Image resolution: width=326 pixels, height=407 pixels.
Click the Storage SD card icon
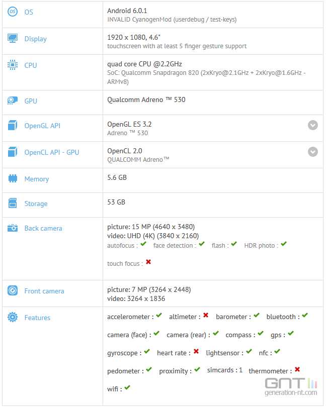(x=13, y=203)
